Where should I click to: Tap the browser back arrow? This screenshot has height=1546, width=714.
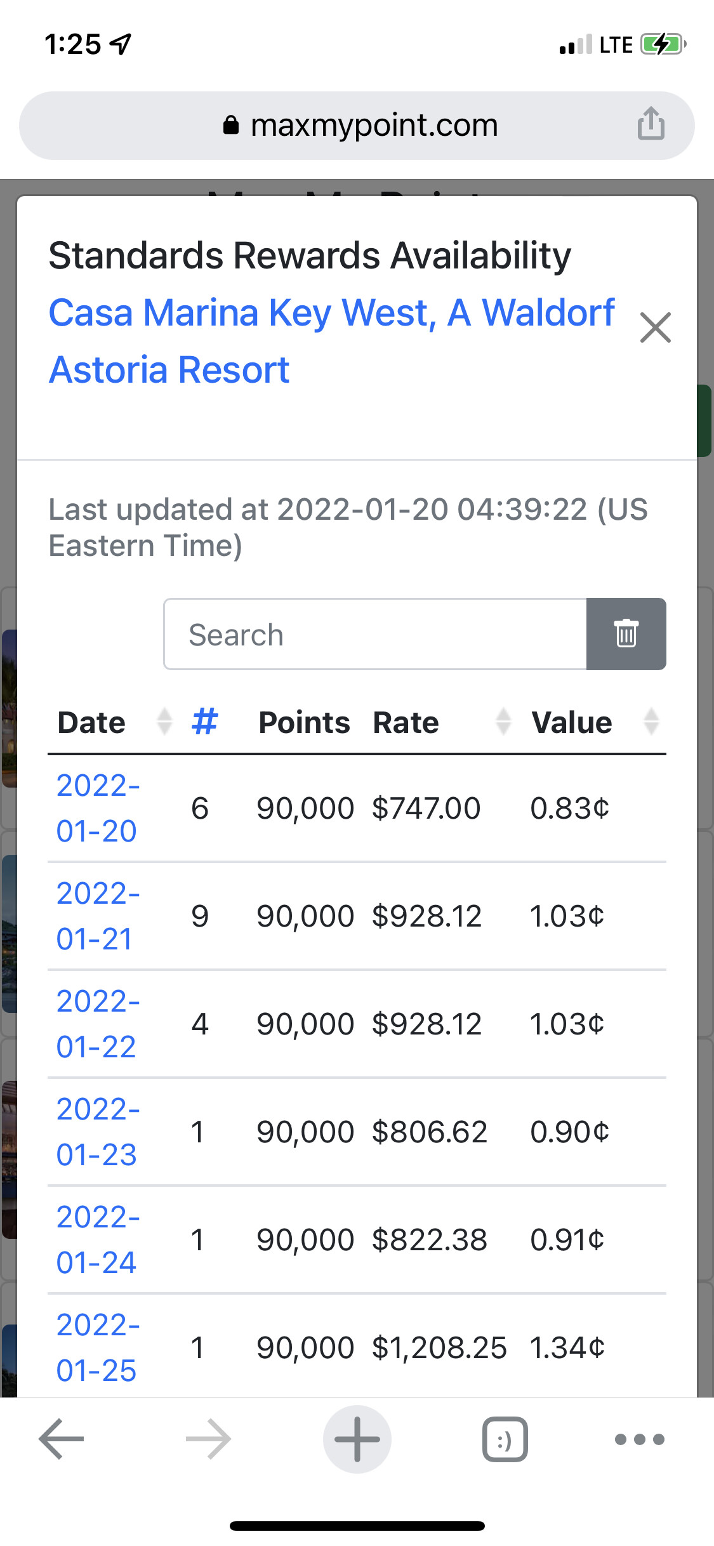(x=62, y=1439)
